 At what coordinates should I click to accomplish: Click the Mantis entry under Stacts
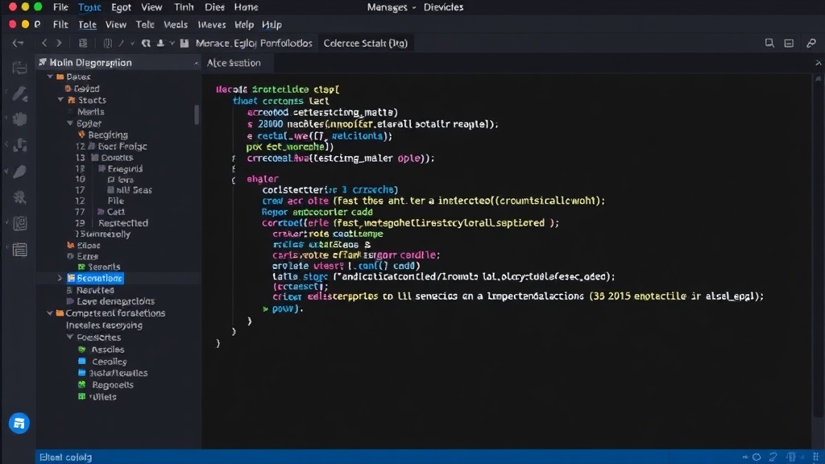click(x=90, y=111)
